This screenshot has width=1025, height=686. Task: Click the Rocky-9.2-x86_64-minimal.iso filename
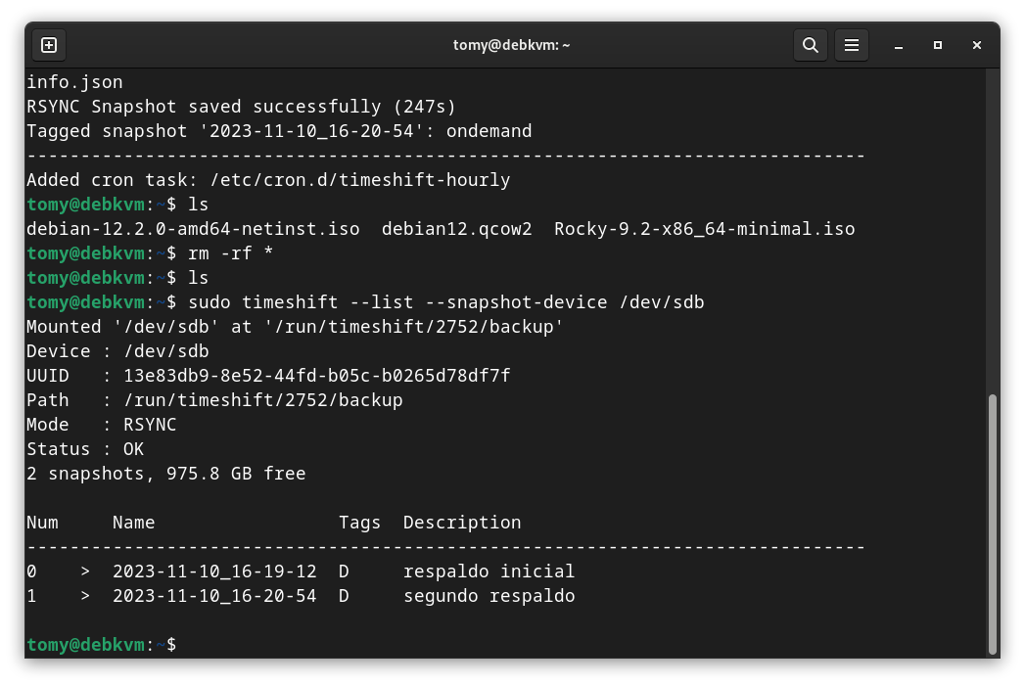point(704,229)
